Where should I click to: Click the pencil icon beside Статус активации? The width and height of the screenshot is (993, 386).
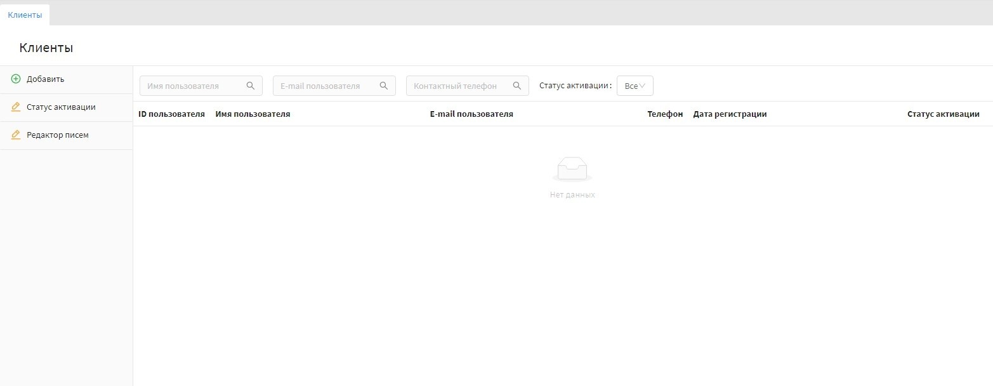click(16, 107)
